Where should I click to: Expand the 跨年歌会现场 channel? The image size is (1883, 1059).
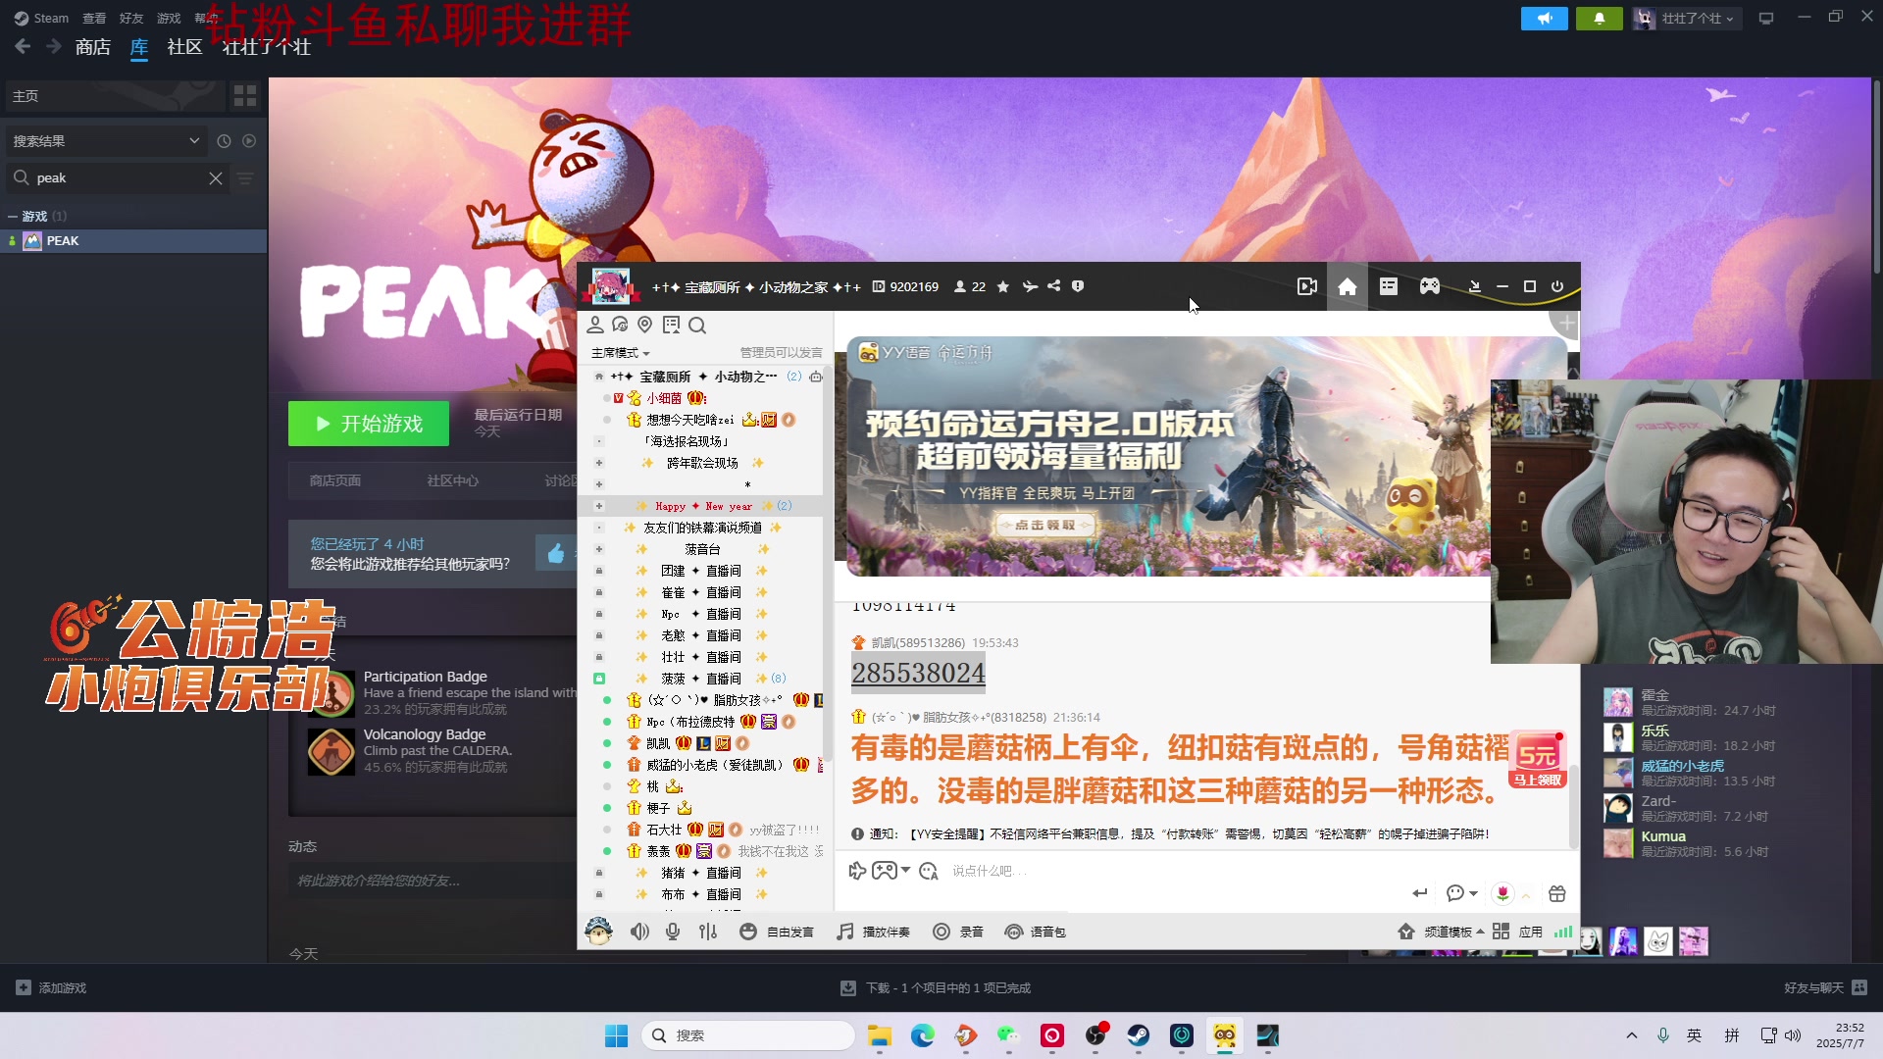point(599,463)
